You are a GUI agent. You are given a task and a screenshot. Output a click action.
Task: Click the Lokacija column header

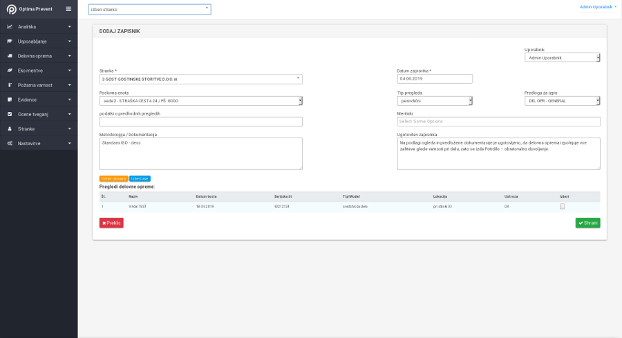coord(440,196)
